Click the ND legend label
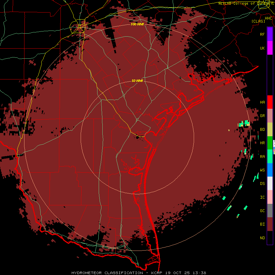 262,238
